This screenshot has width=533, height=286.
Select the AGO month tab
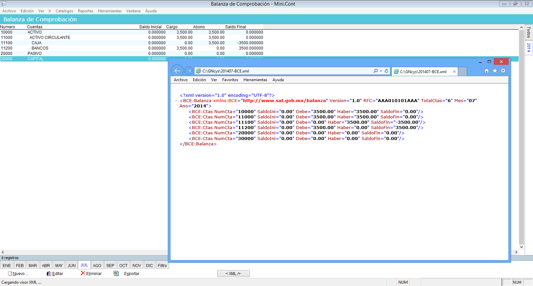click(97, 265)
